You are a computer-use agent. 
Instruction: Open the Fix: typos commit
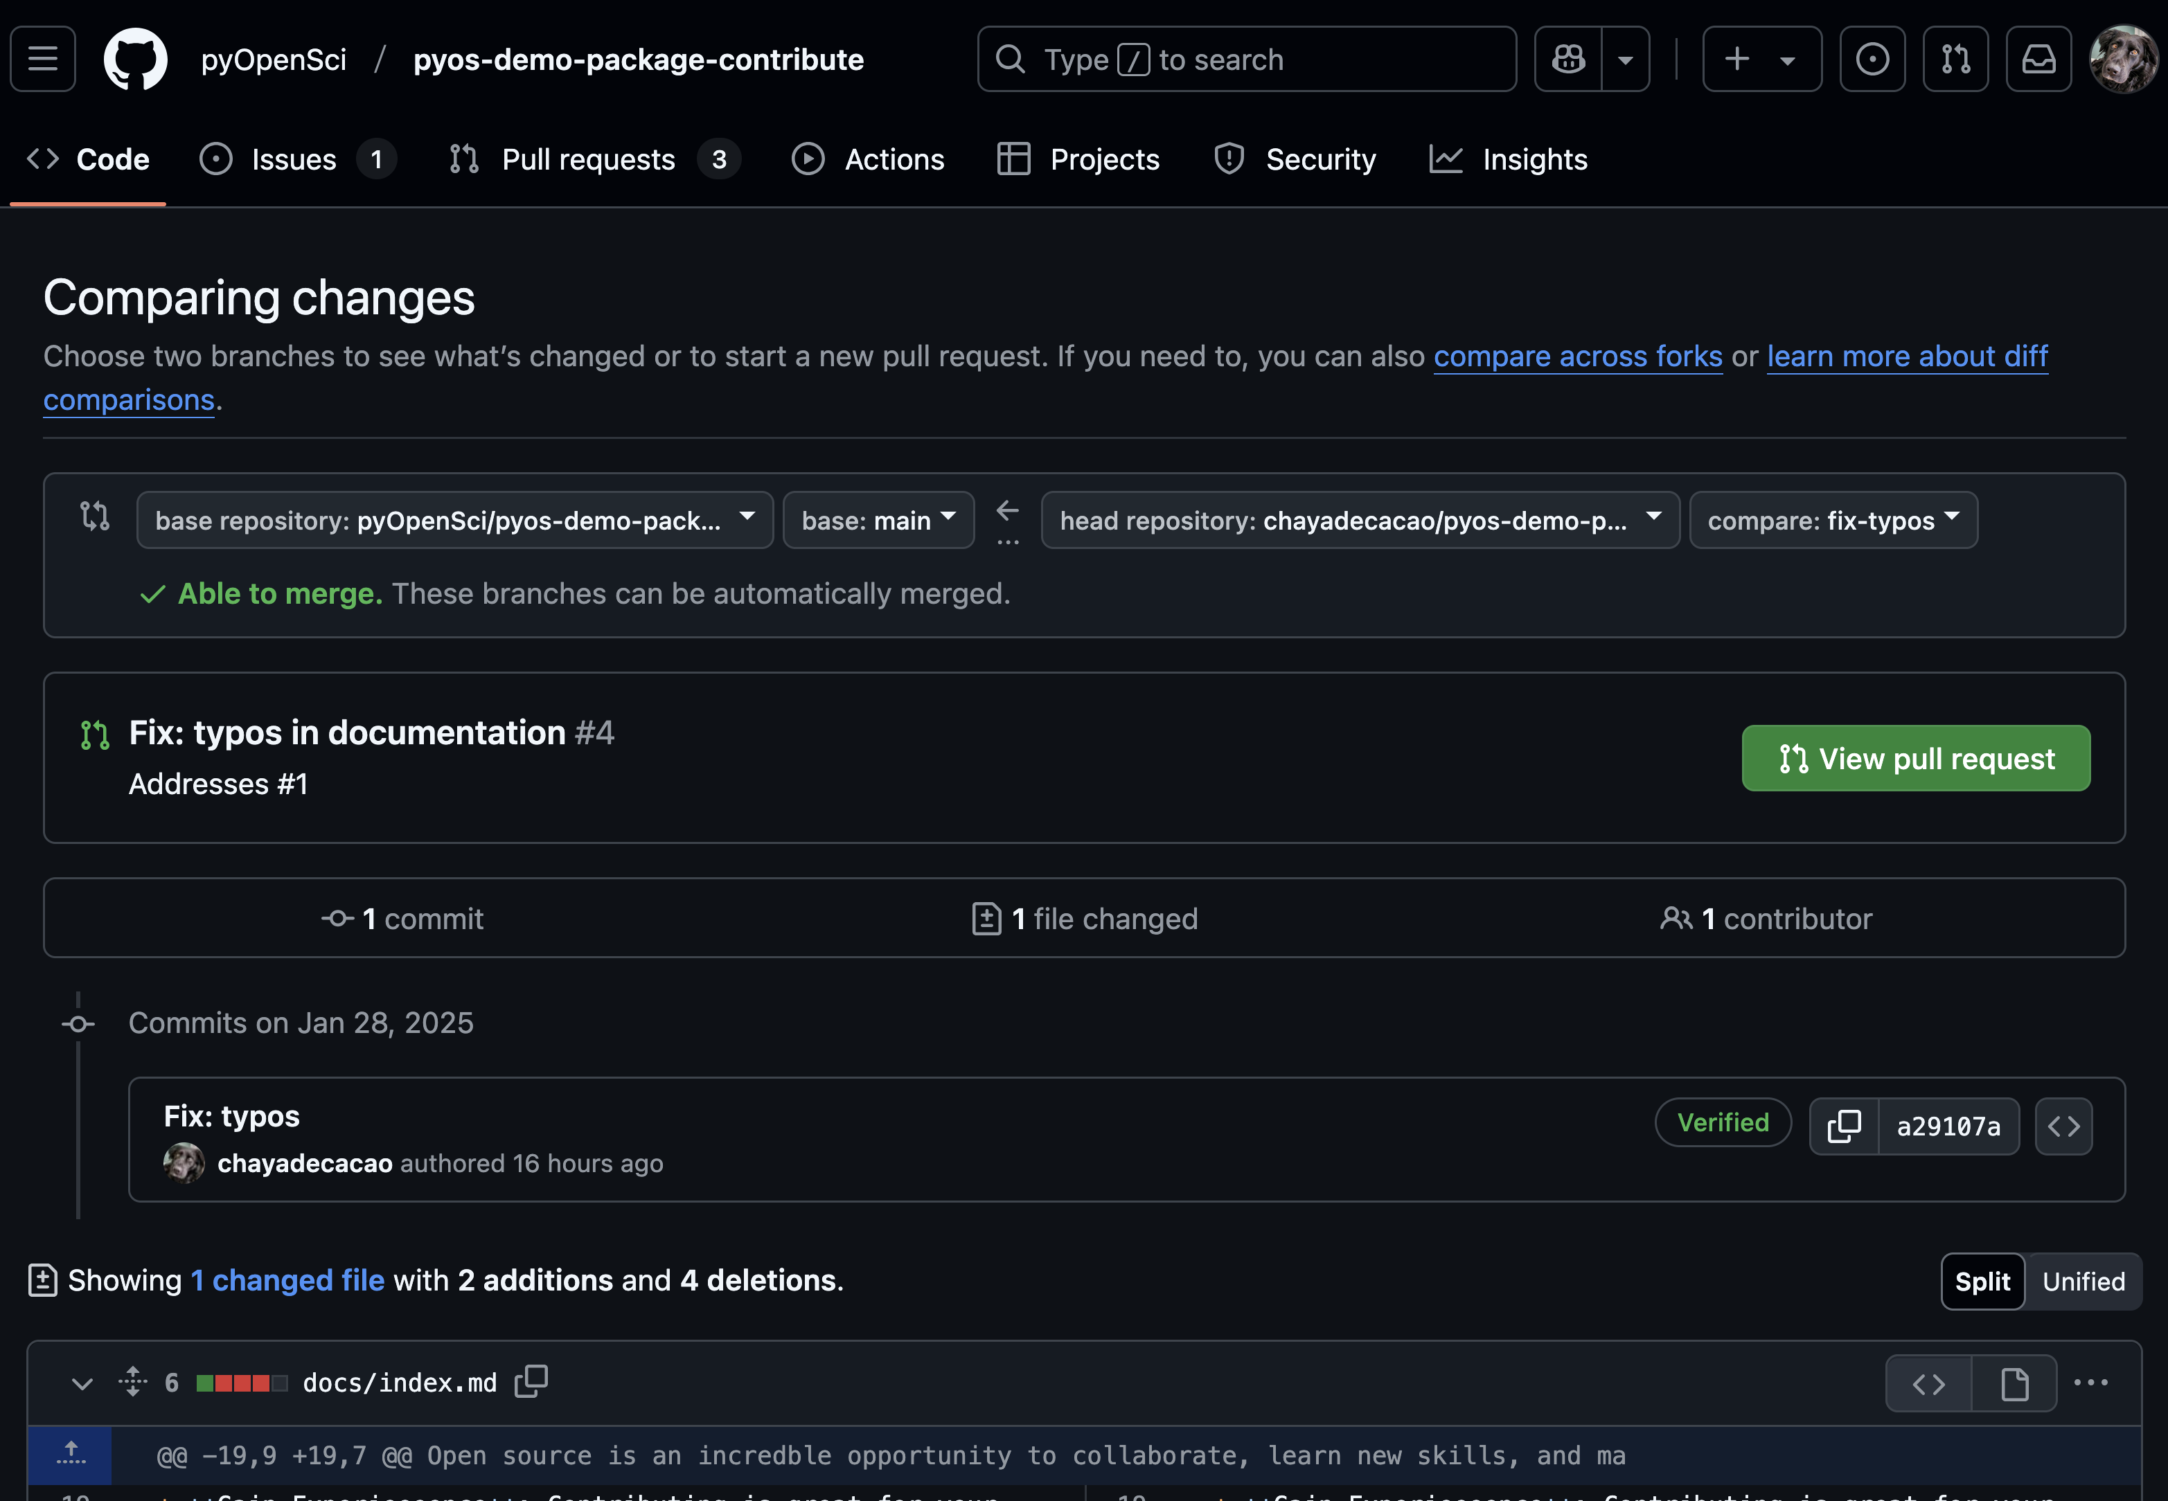click(x=231, y=1116)
